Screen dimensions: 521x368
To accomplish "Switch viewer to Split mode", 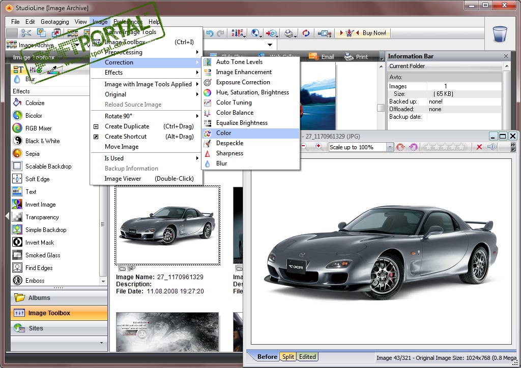I will (x=288, y=356).
